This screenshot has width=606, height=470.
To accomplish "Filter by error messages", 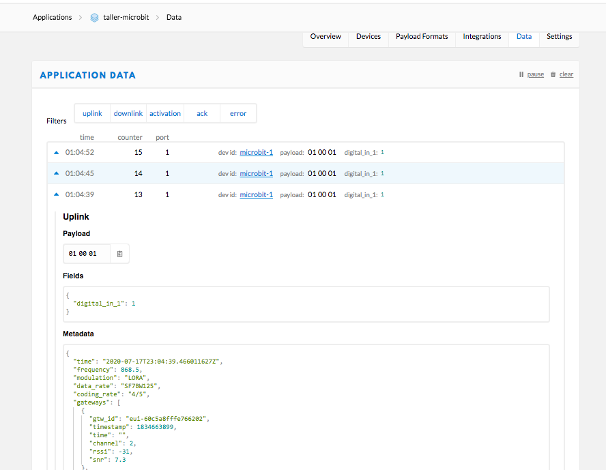I will pos(238,113).
